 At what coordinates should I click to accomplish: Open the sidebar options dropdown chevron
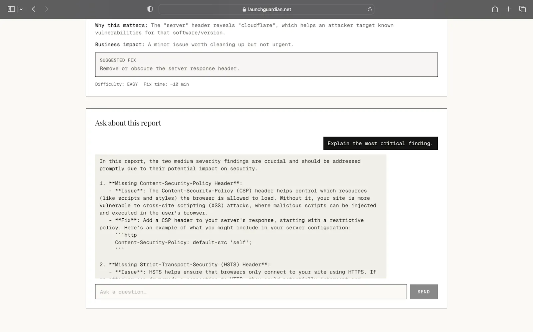pyautogui.click(x=21, y=9)
